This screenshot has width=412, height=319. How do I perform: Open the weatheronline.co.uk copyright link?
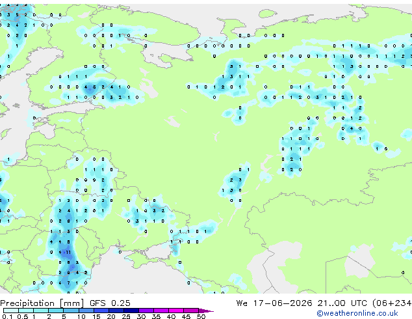point(357,313)
